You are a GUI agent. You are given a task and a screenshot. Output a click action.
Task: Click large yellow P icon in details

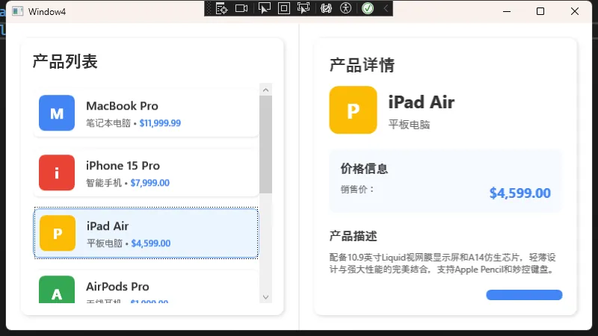click(353, 111)
